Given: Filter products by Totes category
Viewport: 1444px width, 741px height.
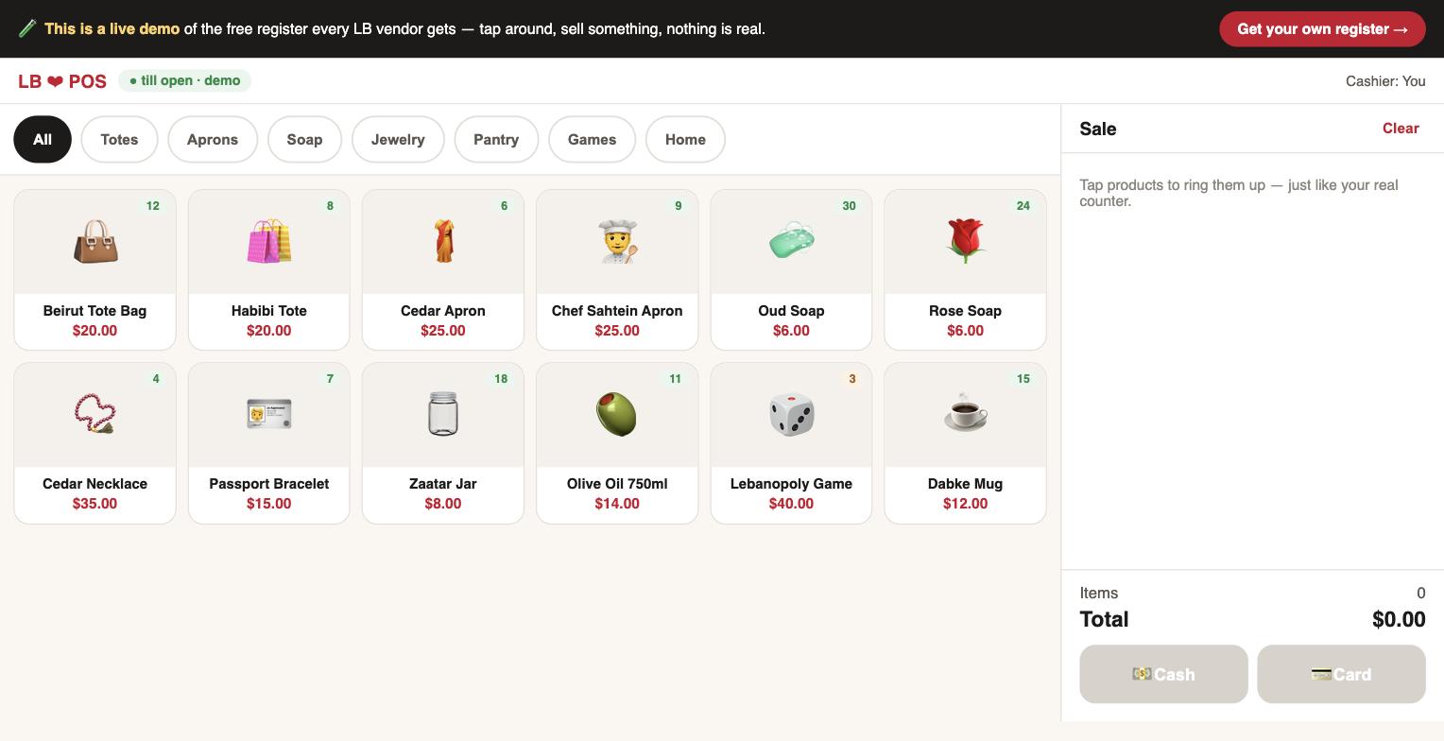Looking at the screenshot, I should click(119, 139).
